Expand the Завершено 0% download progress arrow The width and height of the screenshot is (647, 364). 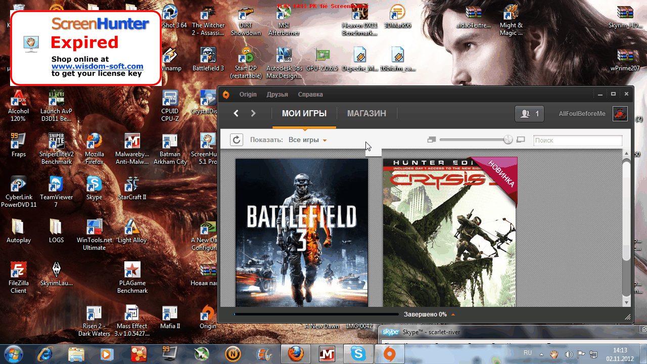[x=453, y=314]
